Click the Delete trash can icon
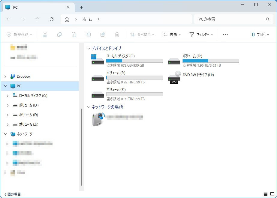This screenshot has height=198, width=277. pos(117,34)
